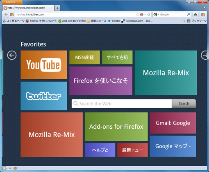
Task: Open the Firefox を使いこなそう bookmark
Action: point(41,21)
